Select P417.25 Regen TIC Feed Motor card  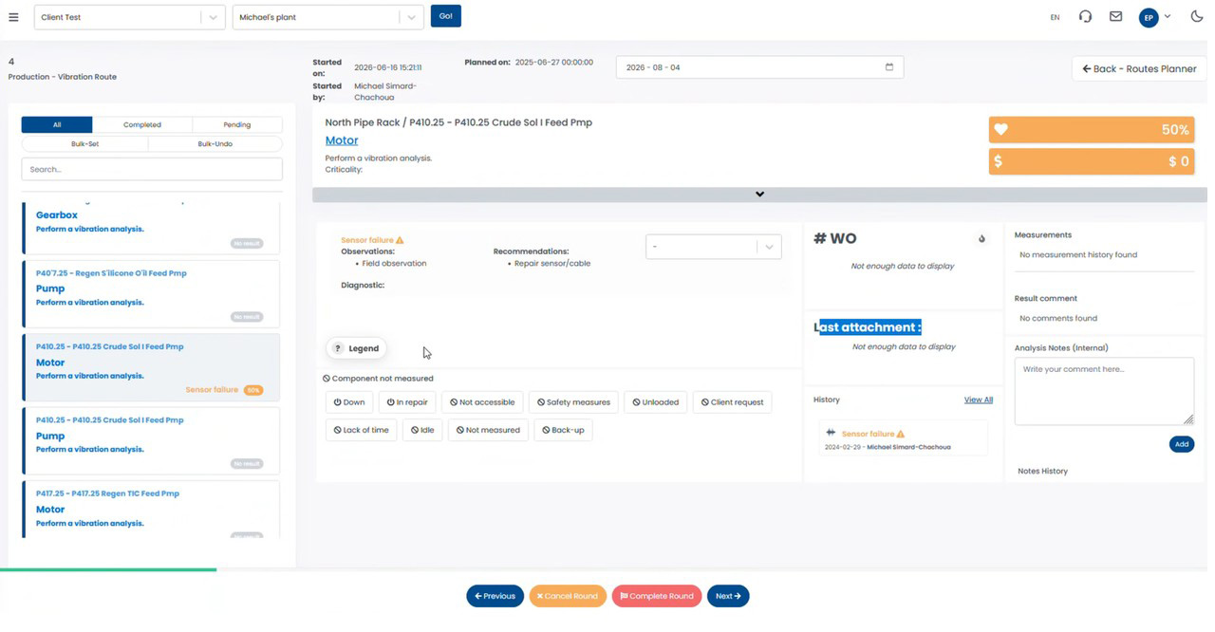pos(151,510)
